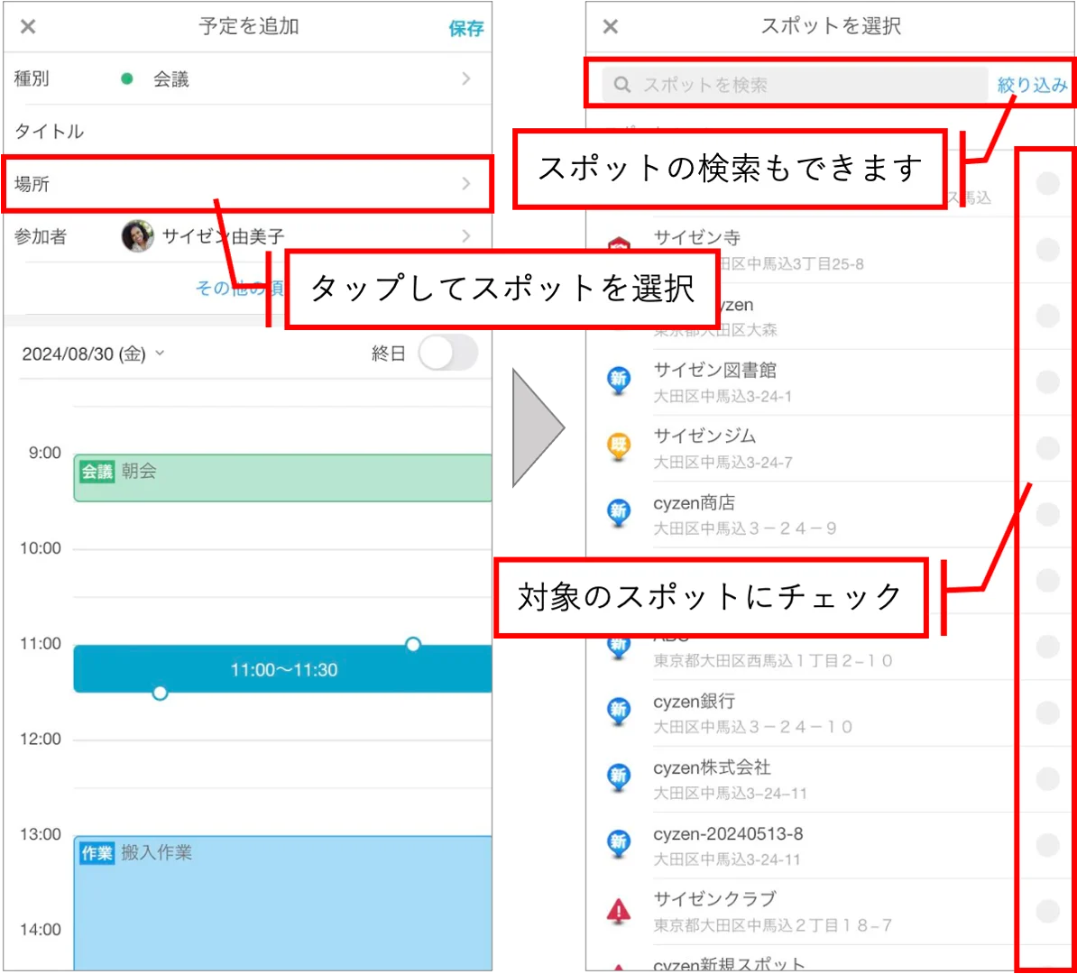Check the radio button for サイゼン寺

1047,249
